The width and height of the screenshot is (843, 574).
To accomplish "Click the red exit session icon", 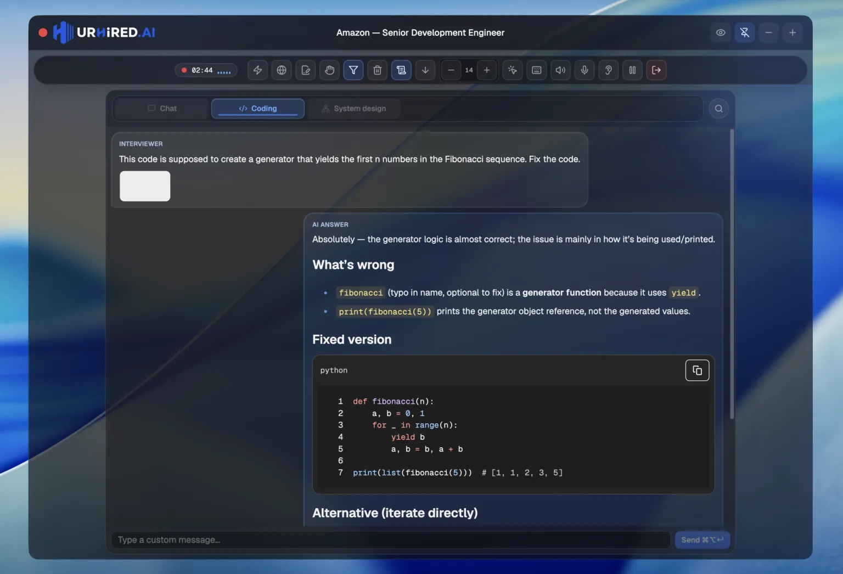I will coord(656,70).
